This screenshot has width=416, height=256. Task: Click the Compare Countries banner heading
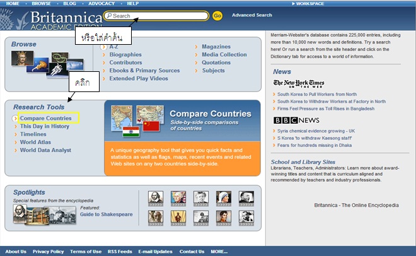(x=211, y=113)
